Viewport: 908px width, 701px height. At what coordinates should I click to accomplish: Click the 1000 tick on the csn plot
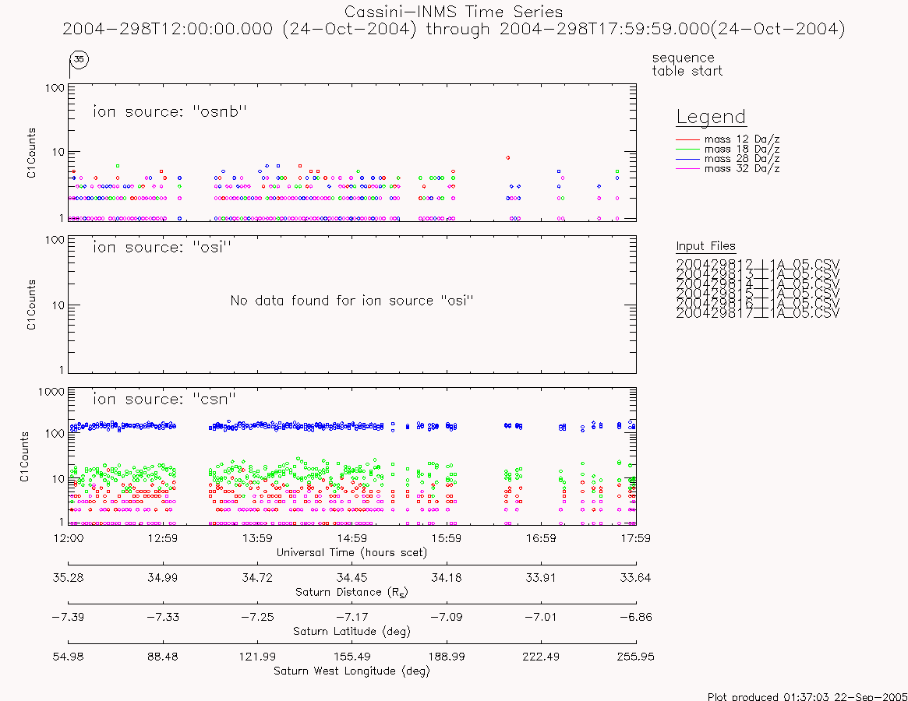click(51, 392)
